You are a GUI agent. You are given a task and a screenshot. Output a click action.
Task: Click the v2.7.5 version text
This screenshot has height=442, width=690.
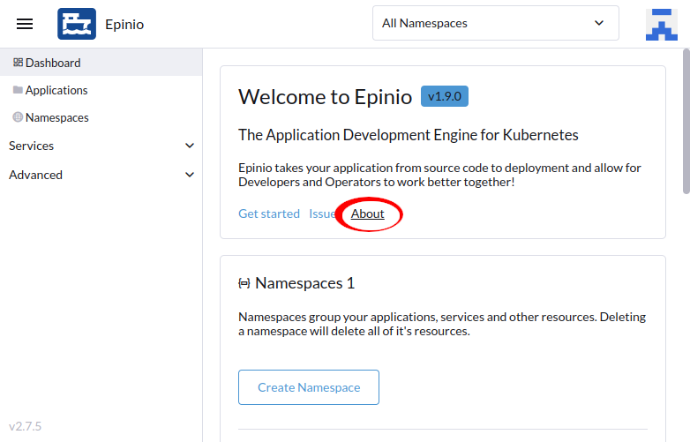pos(25,426)
